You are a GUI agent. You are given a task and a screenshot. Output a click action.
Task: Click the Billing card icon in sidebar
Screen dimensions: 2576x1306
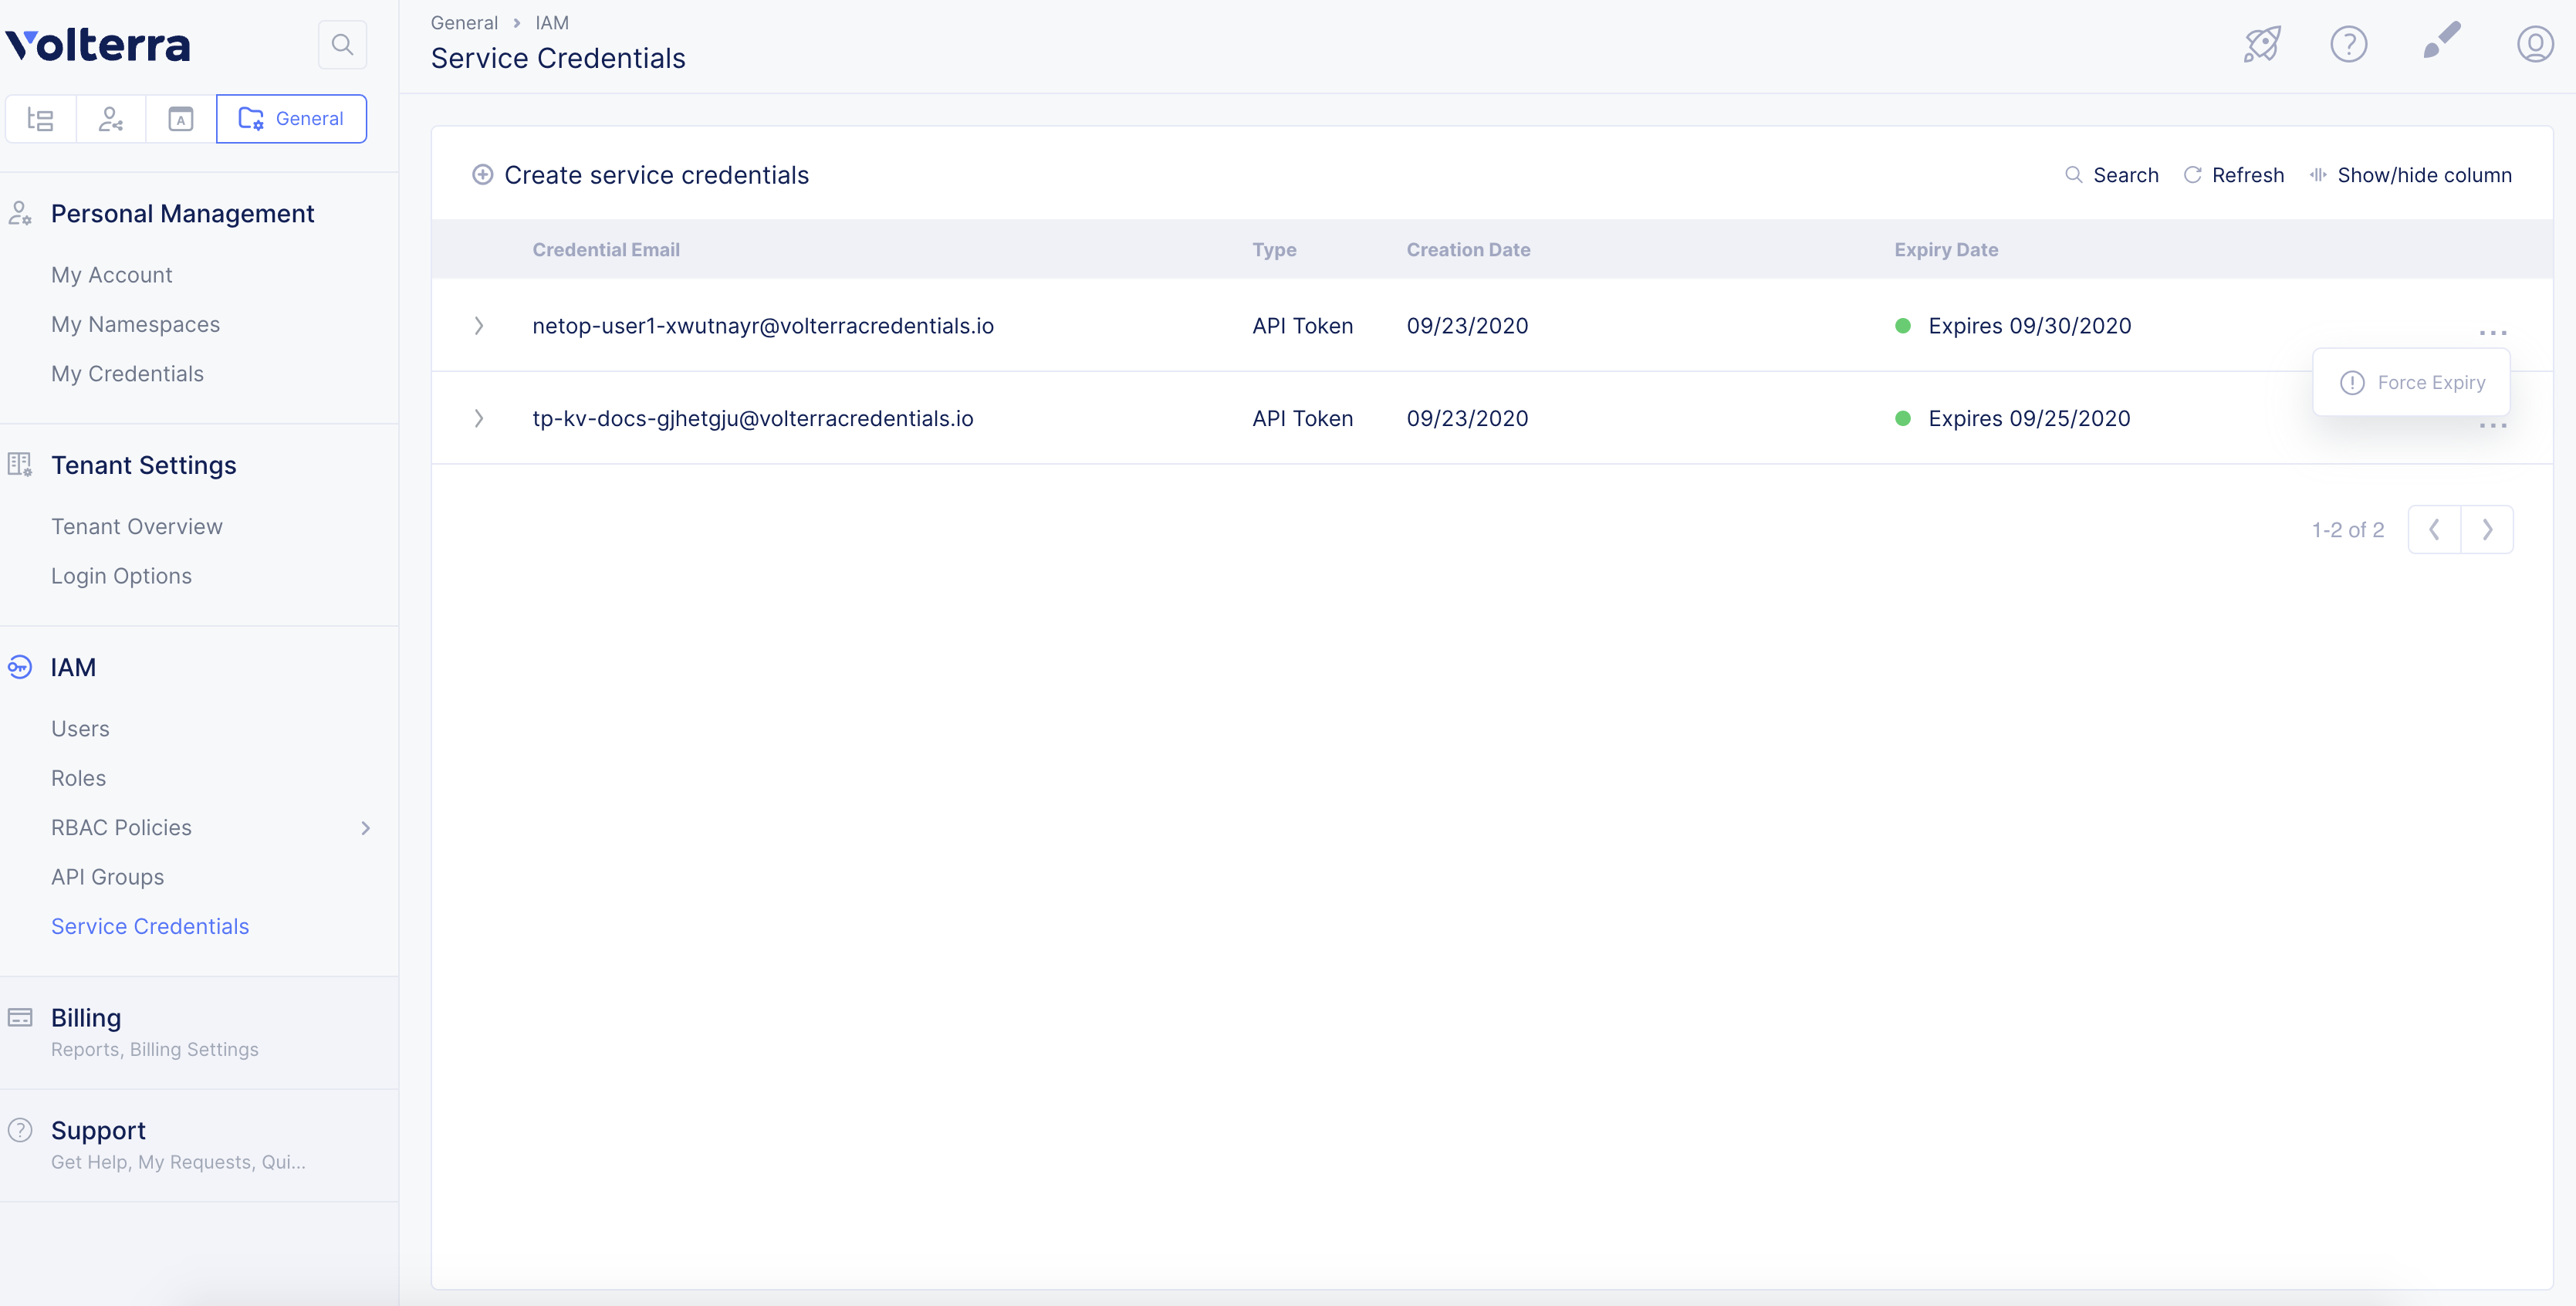tap(20, 1018)
